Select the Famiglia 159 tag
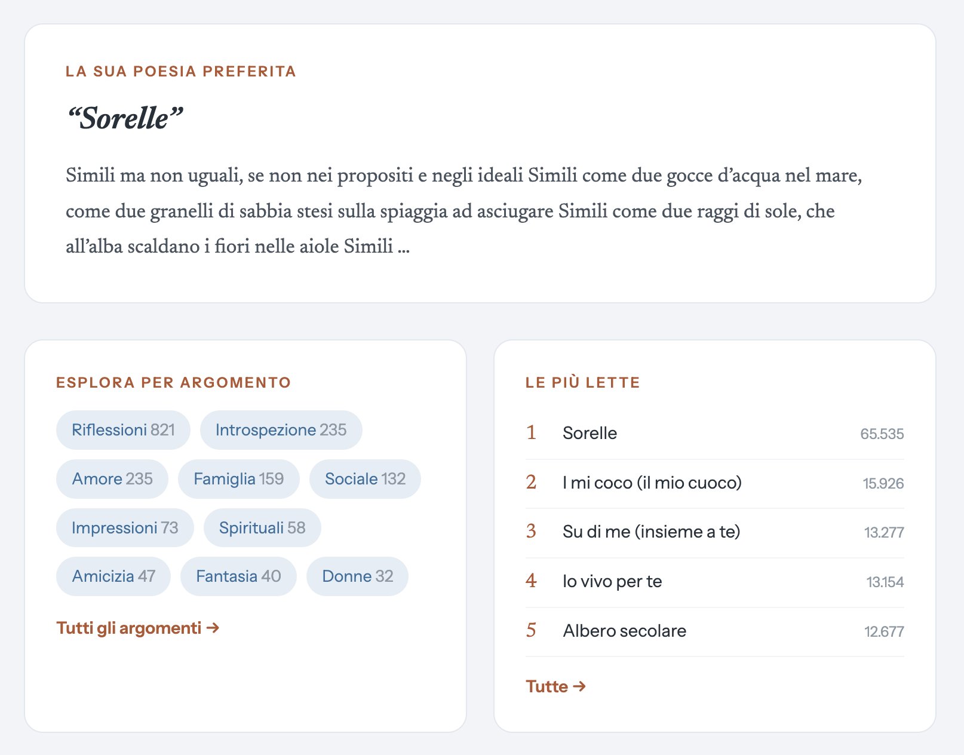This screenshot has height=755, width=964. click(238, 479)
